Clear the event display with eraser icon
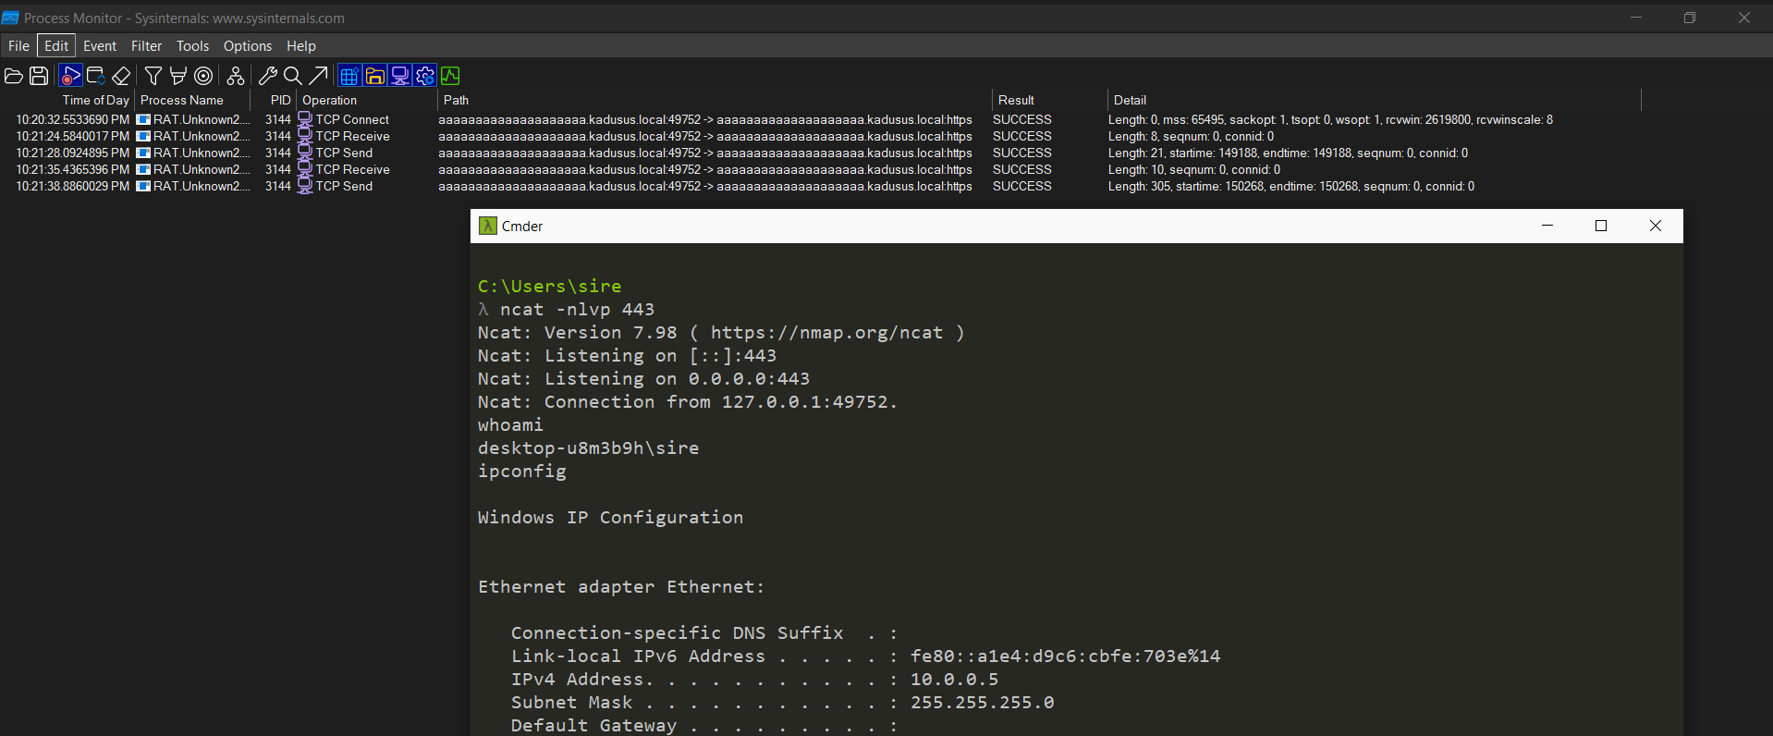The height and width of the screenshot is (736, 1773). pyautogui.click(x=121, y=76)
